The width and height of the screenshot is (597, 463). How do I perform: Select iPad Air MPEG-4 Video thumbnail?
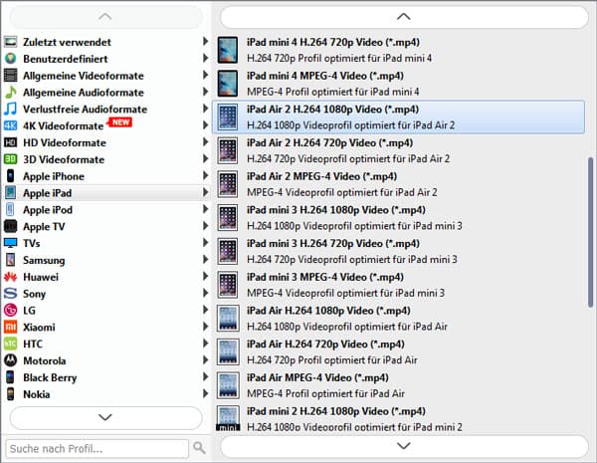pyautogui.click(x=229, y=386)
